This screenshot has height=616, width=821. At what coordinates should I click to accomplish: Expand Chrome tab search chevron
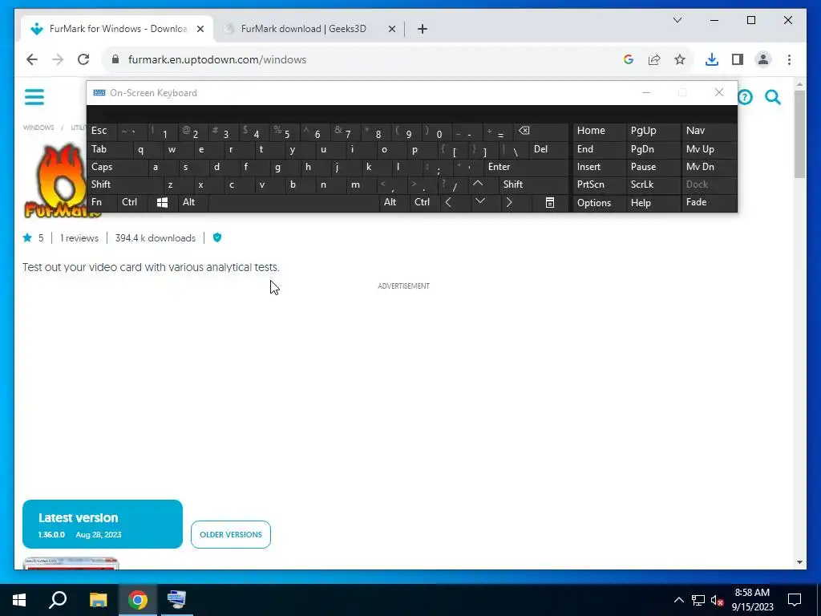[x=677, y=20]
